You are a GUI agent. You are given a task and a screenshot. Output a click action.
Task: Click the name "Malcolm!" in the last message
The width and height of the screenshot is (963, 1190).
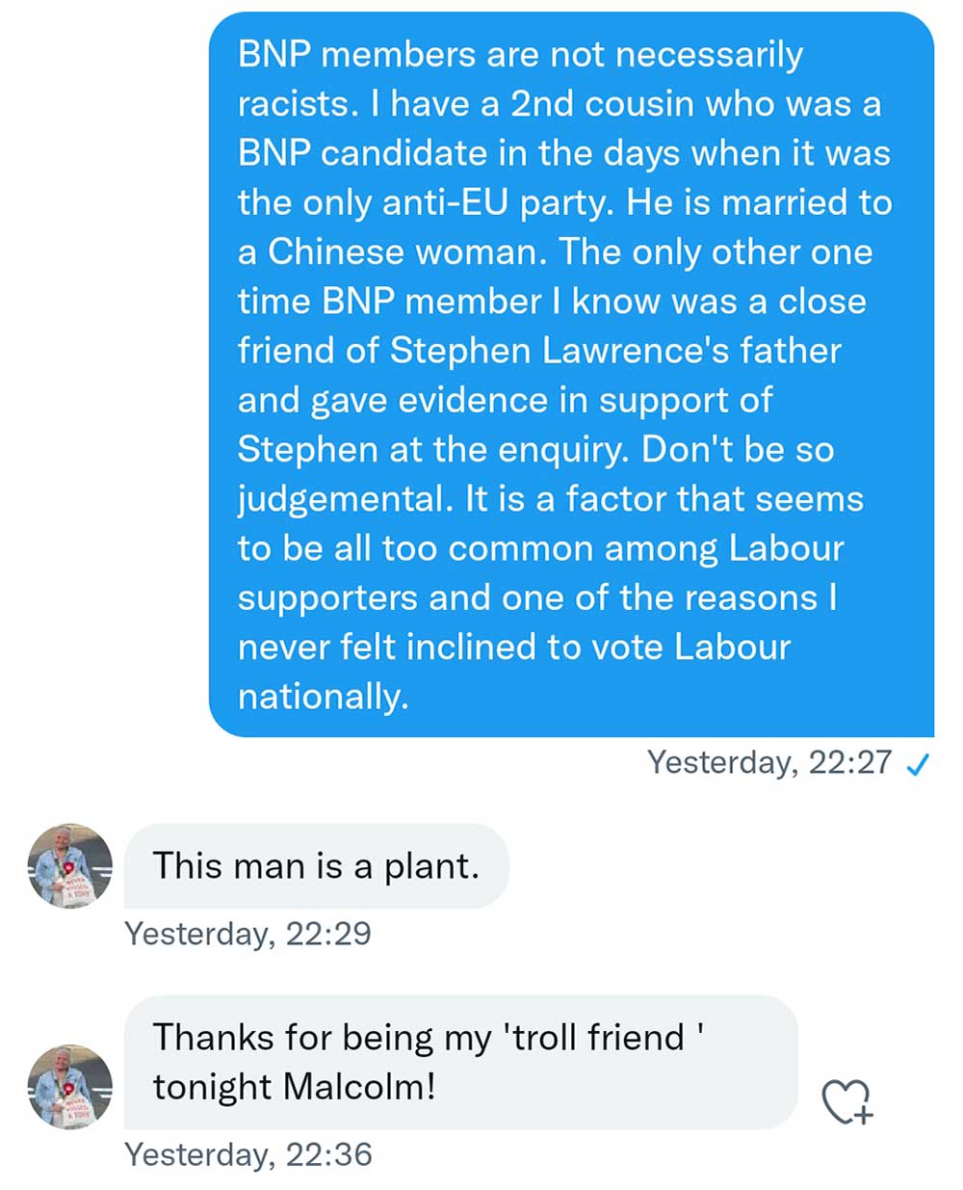[360, 1087]
